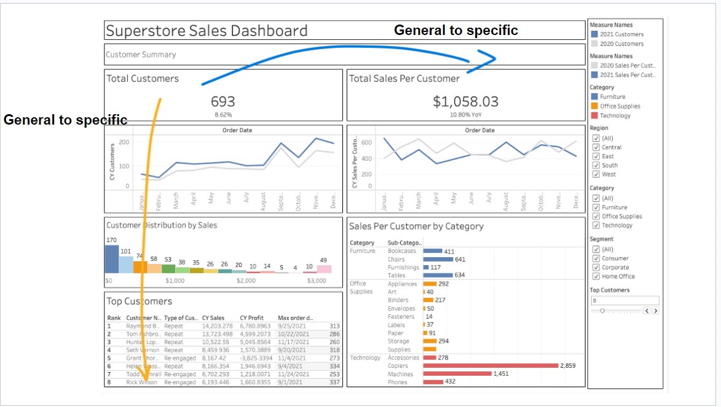Uncheck the Consumer segment filter
Screen dimensions: 721x407
596,258
